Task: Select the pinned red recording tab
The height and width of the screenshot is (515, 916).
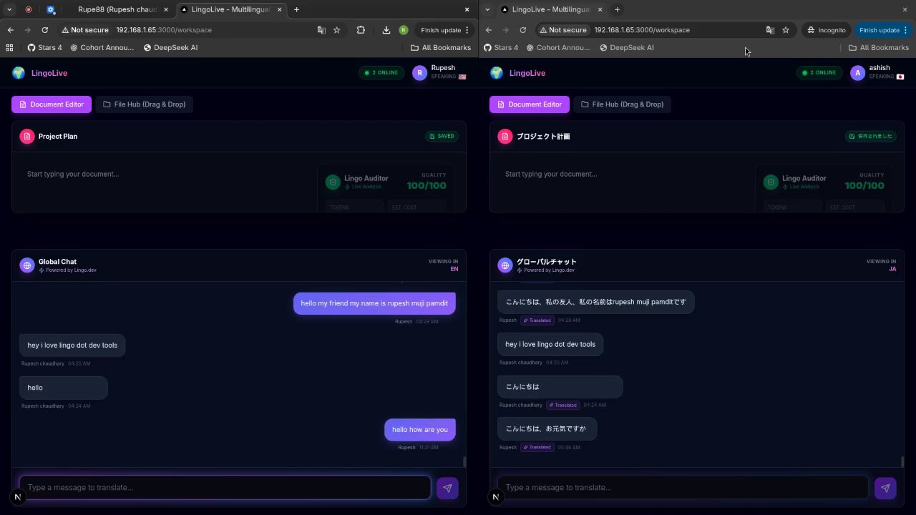Action: [x=29, y=9]
